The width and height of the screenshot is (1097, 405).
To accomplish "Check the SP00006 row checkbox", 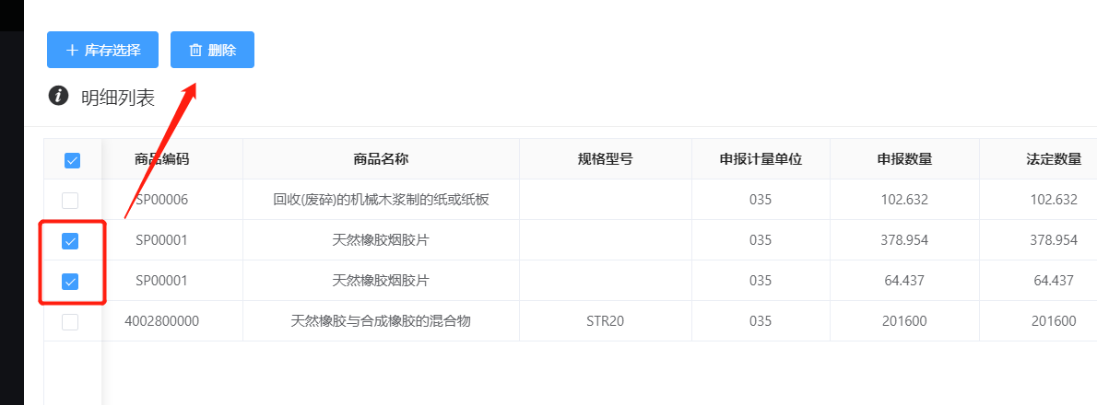I will tap(70, 201).
